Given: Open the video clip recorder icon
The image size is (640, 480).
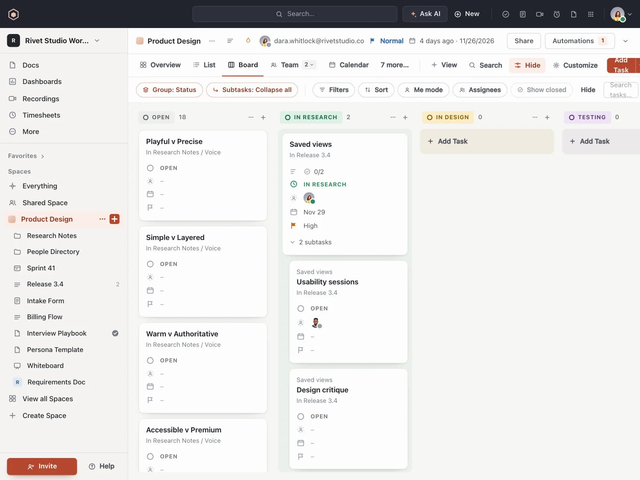Looking at the screenshot, I should click(540, 14).
